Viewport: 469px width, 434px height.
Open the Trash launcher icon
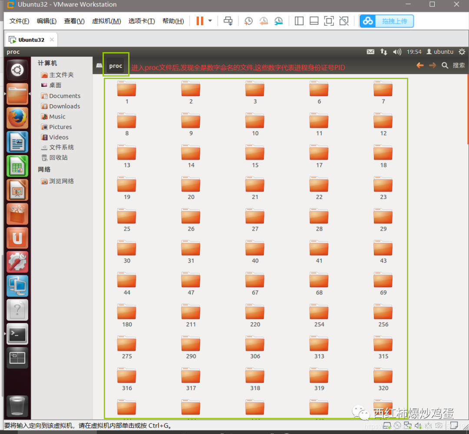click(x=17, y=406)
